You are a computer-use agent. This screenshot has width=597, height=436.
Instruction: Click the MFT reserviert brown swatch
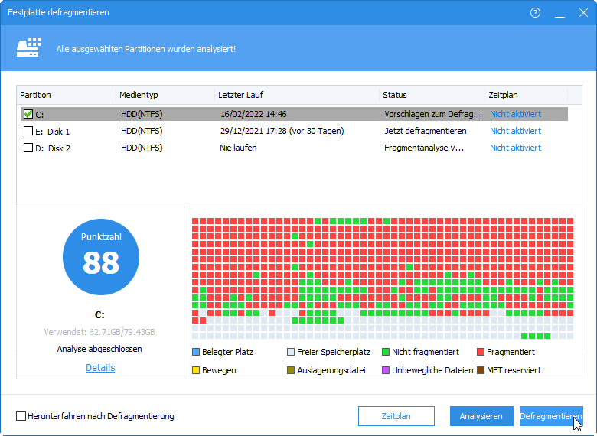pos(481,370)
